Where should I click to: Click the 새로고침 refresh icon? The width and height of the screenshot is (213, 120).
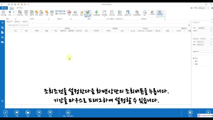point(112,13)
